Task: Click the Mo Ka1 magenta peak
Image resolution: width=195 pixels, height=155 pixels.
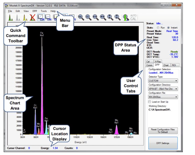Action: coord(117,130)
